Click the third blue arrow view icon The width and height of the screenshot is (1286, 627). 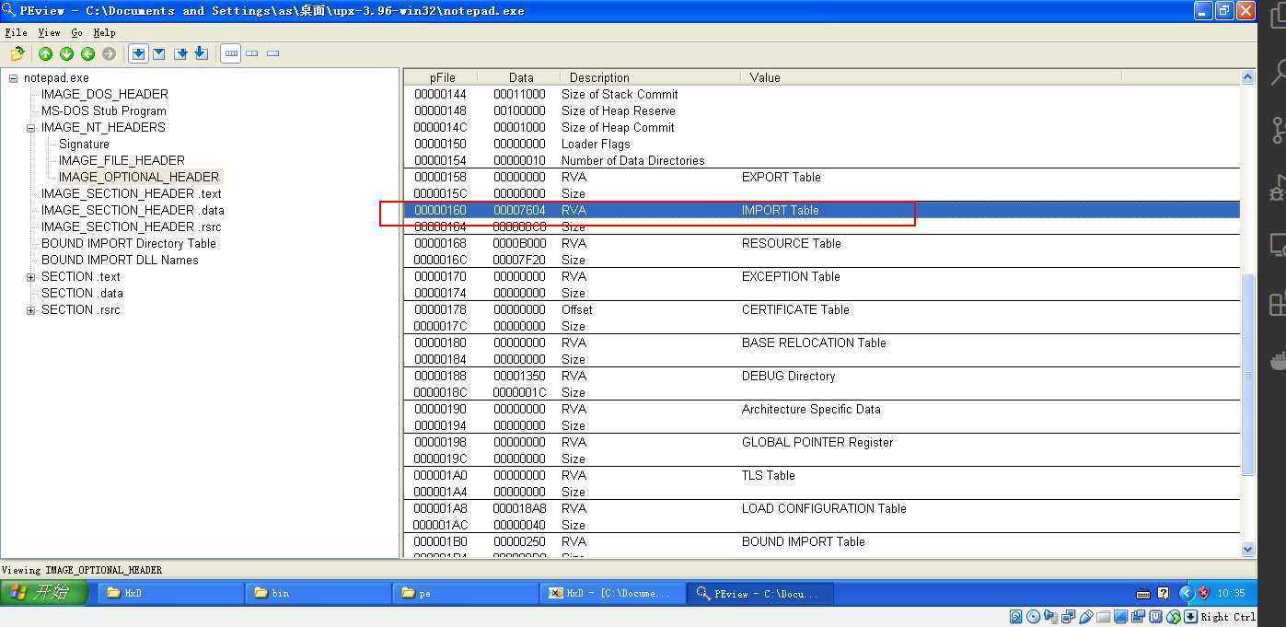180,53
